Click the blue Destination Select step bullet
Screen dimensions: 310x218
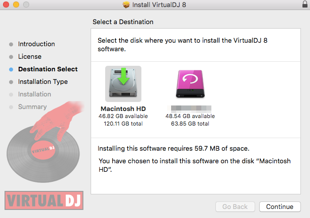(11, 69)
